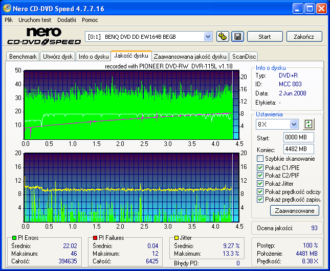The height and width of the screenshot is (271, 330).
Task: Click the quality score value 93
Action: point(314,228)
